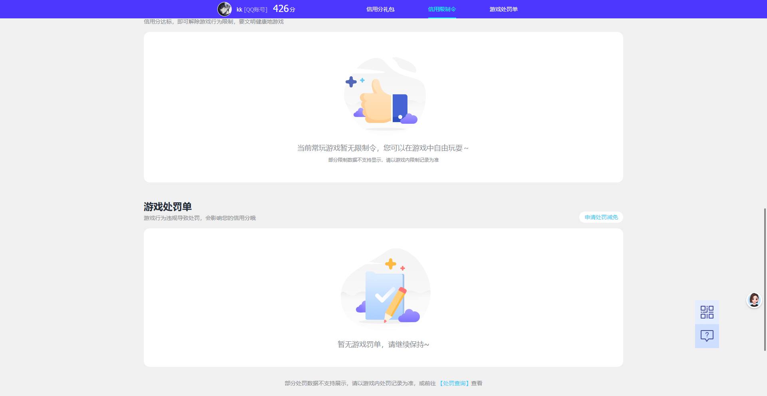767x396 pixels.
Task: Click the page vertical scrollbar thumb
Action: click(765, 279)
